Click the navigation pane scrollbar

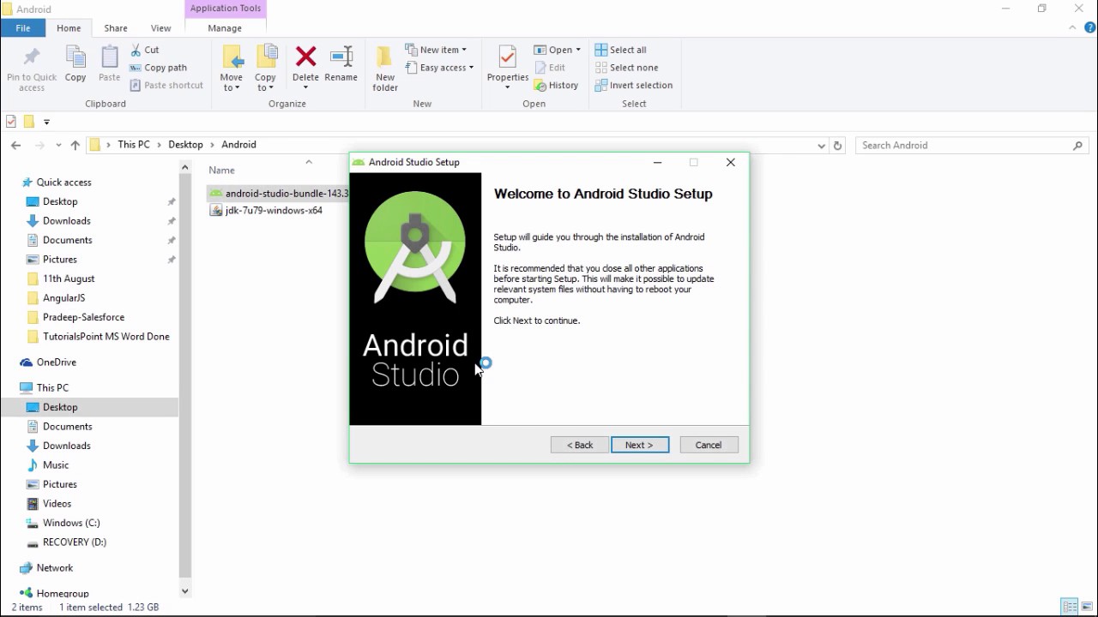pyautogui.click(x=184, y=375)
